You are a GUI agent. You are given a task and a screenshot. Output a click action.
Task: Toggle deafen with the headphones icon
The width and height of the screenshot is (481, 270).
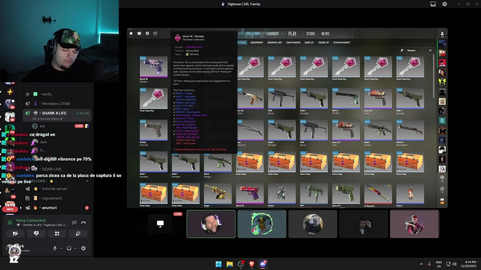(69, 248)
